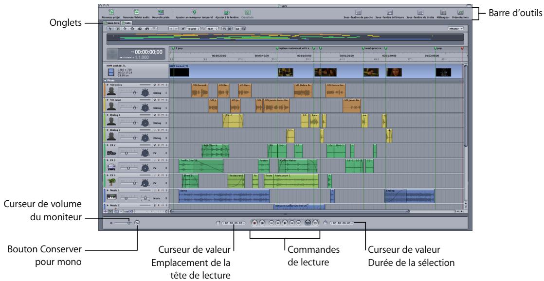The width and height of the screenshot is (544, 281).
Task: Open the Présentations layouts menu
Action: (460, 12)
